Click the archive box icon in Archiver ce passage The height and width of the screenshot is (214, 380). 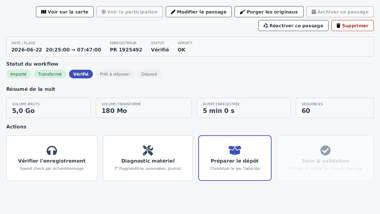(314, 12)
